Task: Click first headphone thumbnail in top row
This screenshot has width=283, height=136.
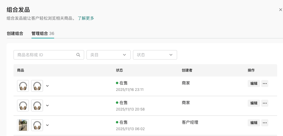Action: point(23,86)
